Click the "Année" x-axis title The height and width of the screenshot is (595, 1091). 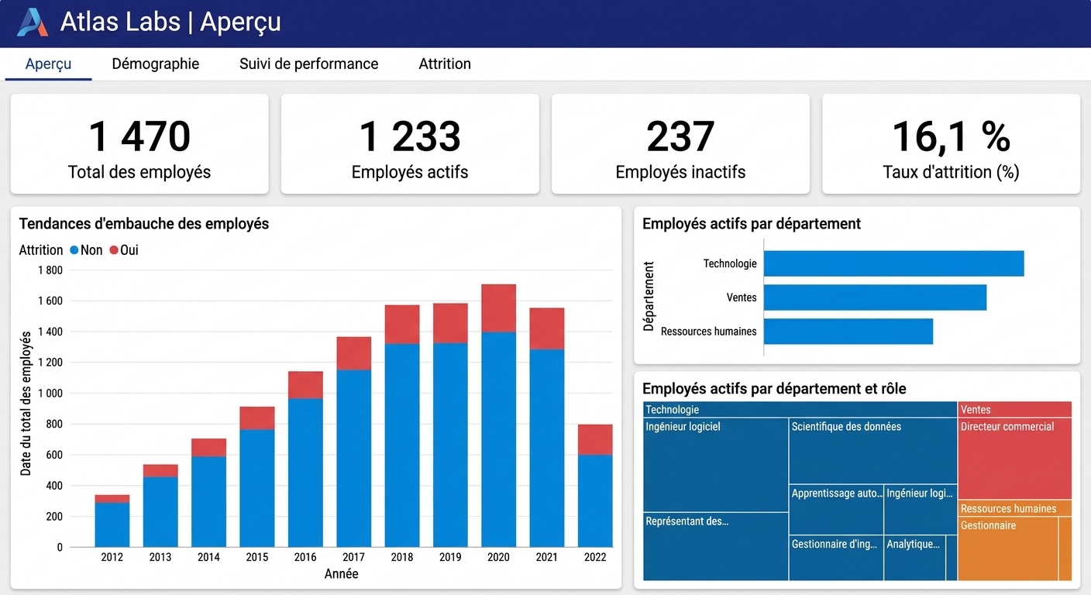(342, 574)
